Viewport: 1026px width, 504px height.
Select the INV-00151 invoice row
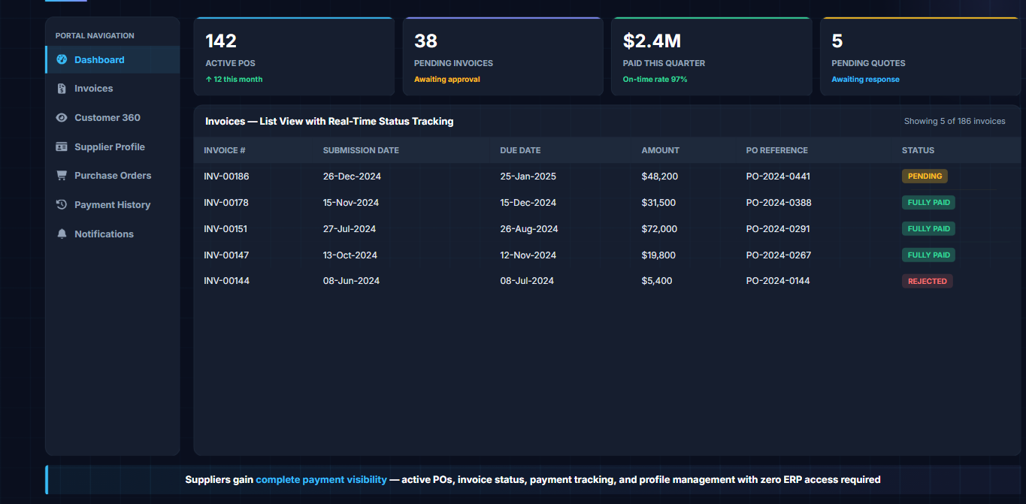tap(607, 229)
